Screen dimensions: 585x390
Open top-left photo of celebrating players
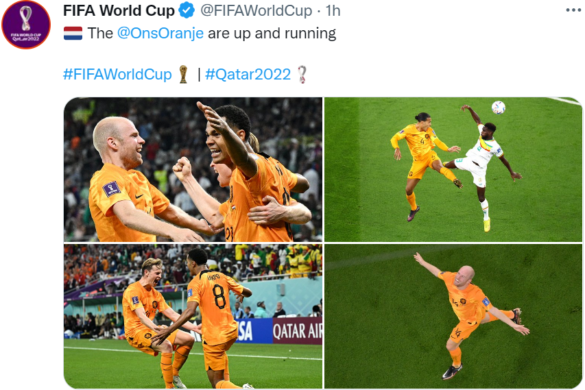(193, 170)
